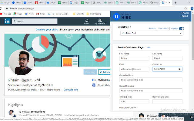This screenshot has height=121, width=194.
Task: Click the compose message icon in Messaging bar
Action: click(x=192, y=117)
